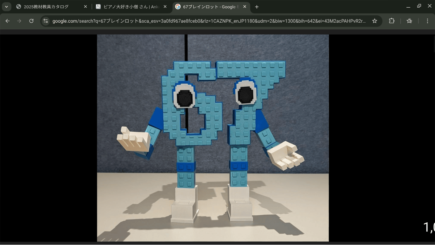View site information for google.com
The width and height of the screenshot is (435, 245).
(46, 21)
